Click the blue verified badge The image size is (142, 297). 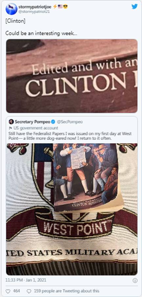tap(53, 121)
